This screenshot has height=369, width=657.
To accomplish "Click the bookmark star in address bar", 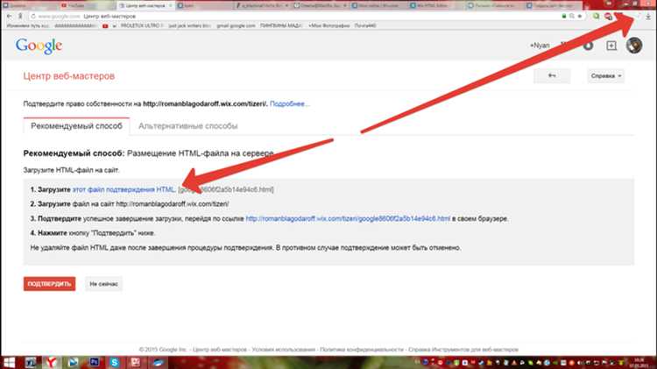I will (x=580, y=16).
